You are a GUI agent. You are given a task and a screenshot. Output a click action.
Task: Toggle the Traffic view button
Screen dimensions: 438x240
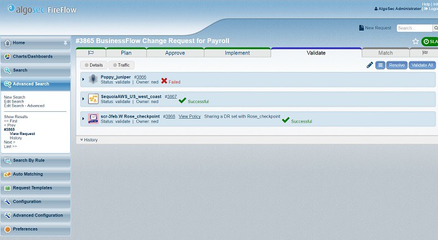pyautogui.click(x=121, y=65)
